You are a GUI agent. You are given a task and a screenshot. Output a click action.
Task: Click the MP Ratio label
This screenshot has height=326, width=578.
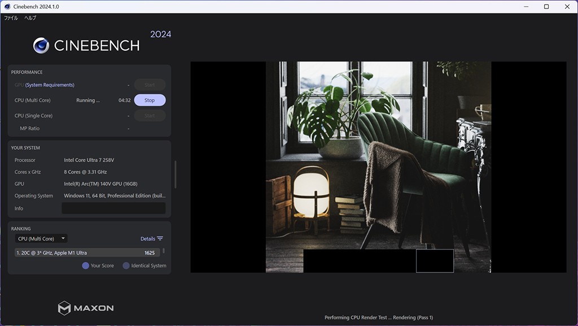point(29,128)
